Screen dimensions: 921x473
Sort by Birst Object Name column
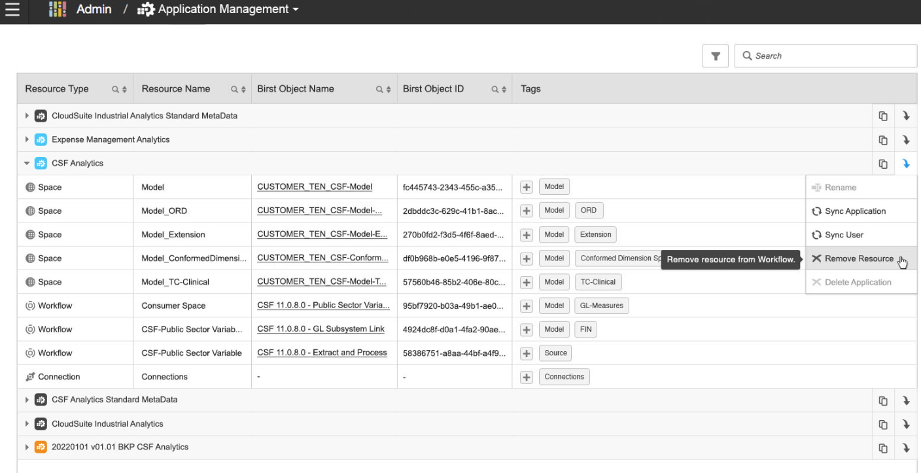click(389, 90)
